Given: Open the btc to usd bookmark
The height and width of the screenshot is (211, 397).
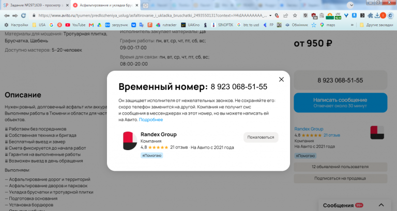Looking at the screenshot, I should pyautogui.click(x=248, y=25).
